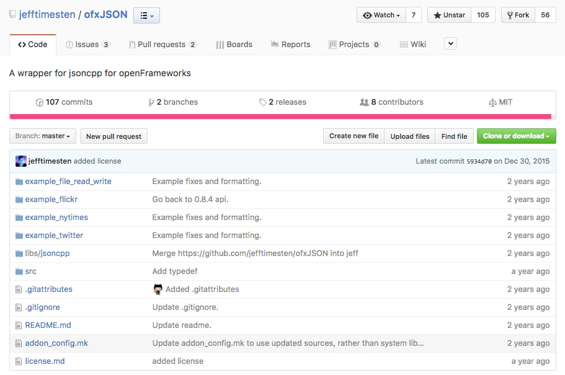Show the 2 branches list
565x375 pixels.
pyautogui.click(x=173, y=102)
